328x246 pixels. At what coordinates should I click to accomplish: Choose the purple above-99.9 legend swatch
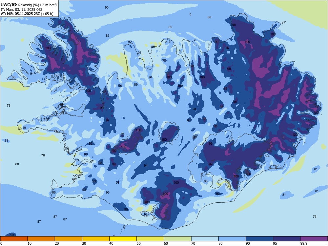click(x=314, y=239)
